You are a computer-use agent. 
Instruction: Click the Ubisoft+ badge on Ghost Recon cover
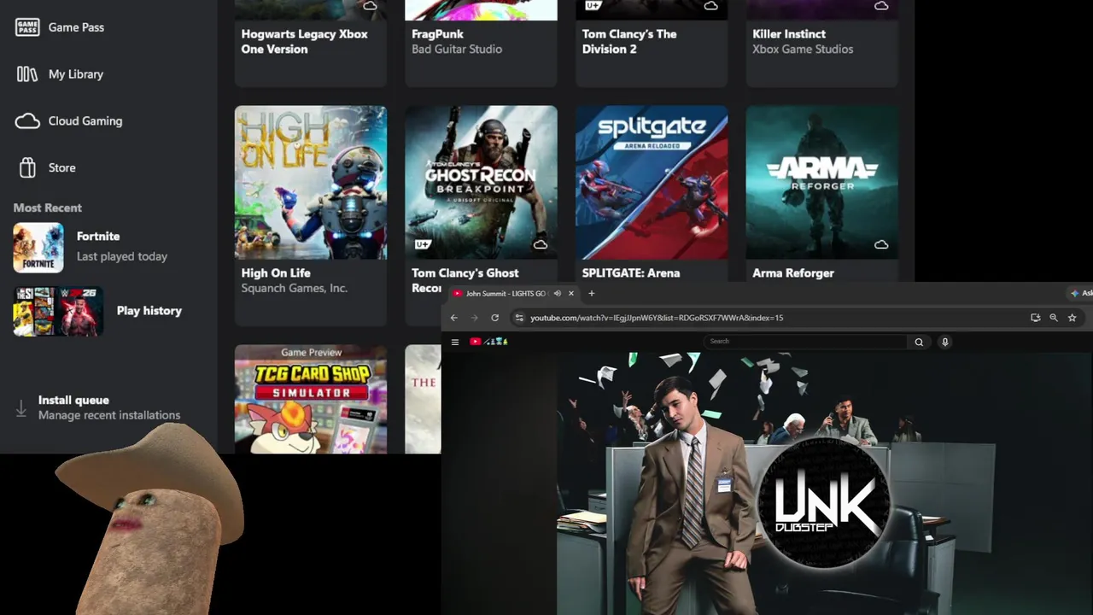[x=422, y=244]
